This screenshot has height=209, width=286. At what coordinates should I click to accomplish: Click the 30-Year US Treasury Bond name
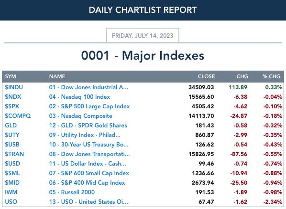[88, 145]
